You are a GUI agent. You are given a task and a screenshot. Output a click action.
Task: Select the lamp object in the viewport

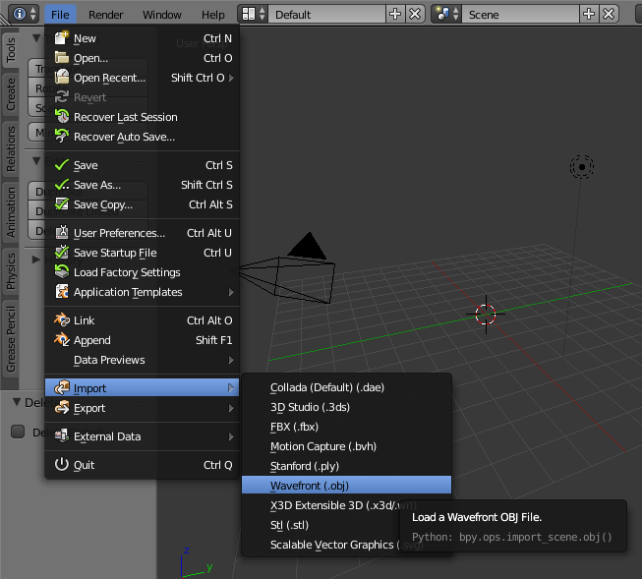pos(582,167)
